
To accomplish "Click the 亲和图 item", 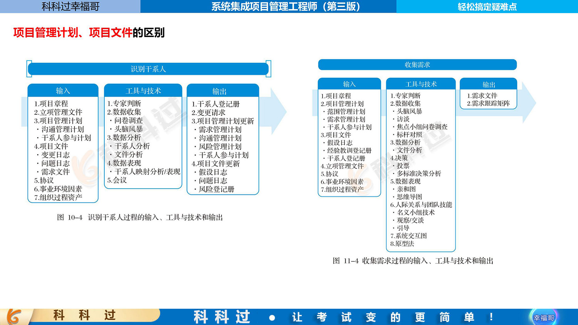I will tap(406, 189).
